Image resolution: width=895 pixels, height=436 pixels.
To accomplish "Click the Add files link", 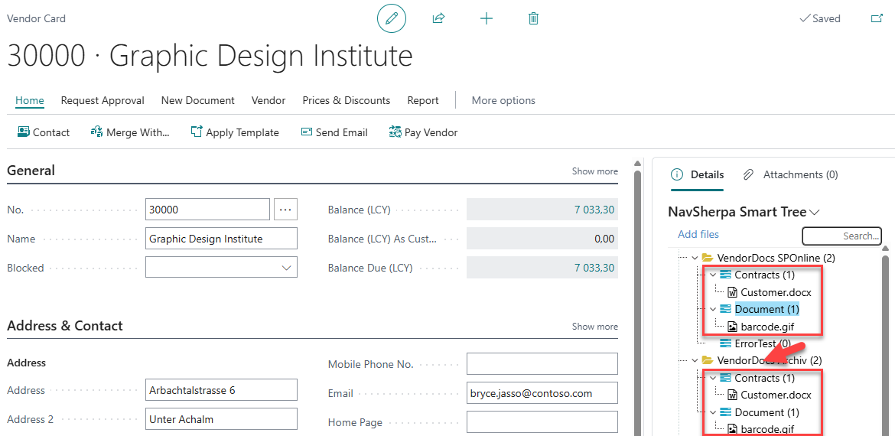I will 698,235.
